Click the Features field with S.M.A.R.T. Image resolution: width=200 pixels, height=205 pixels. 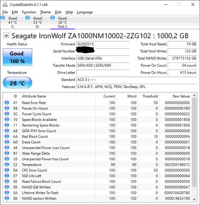tap(137, 87)
